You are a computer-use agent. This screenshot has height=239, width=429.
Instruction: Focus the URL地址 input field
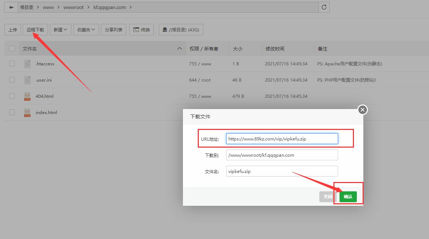coord(282,139)
